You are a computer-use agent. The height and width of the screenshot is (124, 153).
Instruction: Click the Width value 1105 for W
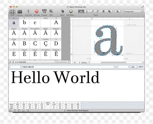point(54,105)
